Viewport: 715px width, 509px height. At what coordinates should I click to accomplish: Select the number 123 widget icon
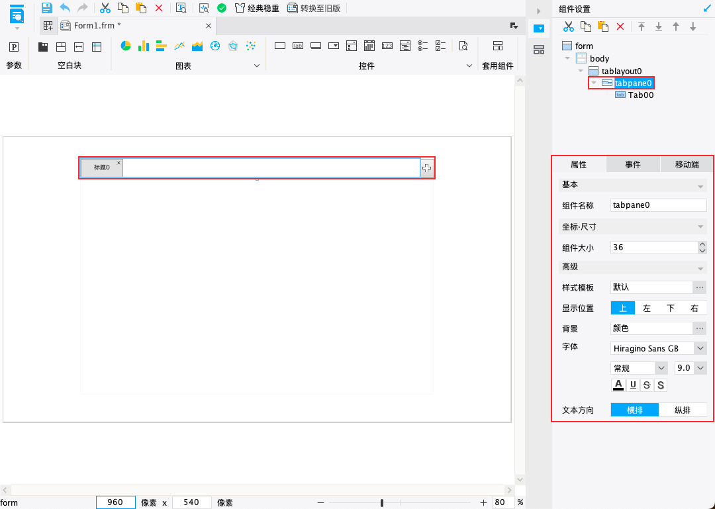click(387, 46)
